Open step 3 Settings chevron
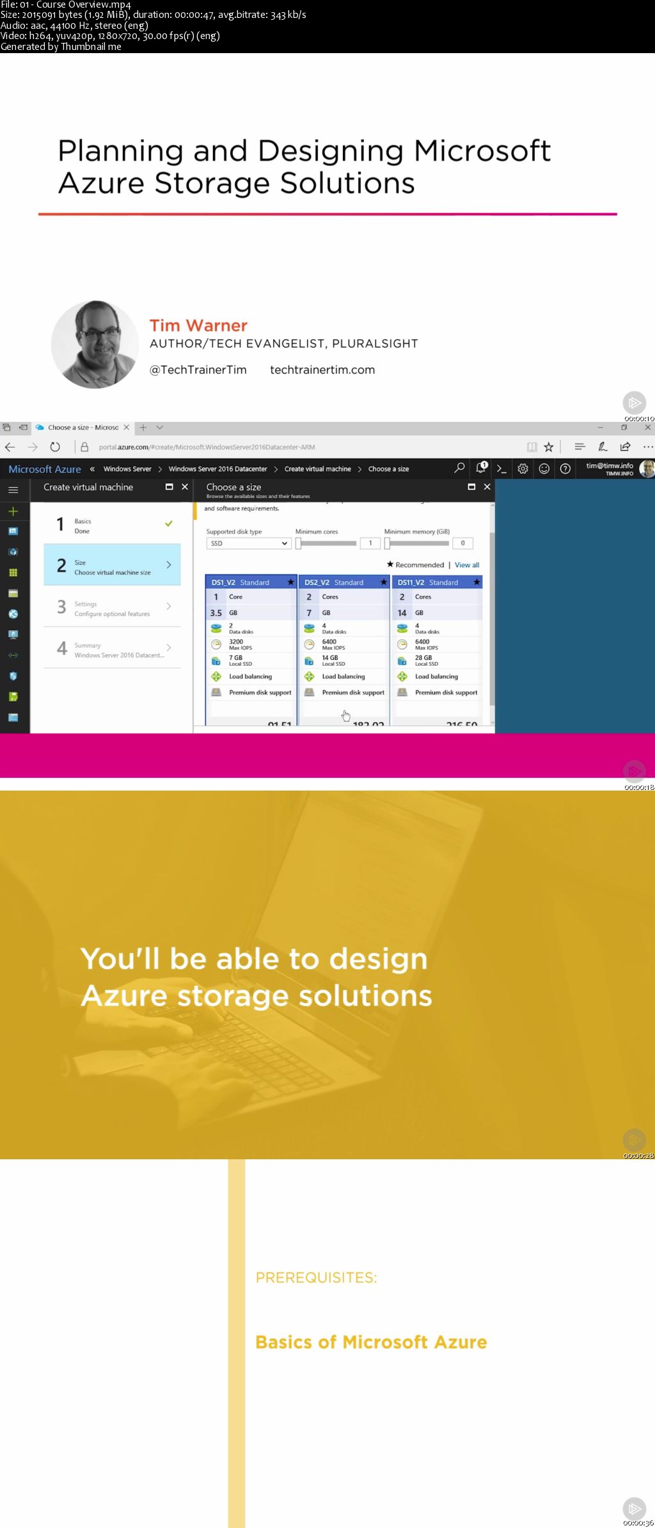 point(169,606)
